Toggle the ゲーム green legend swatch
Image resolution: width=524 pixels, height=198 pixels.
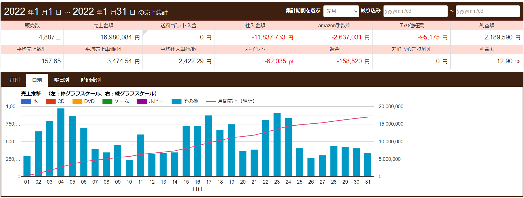pos(107,101)
